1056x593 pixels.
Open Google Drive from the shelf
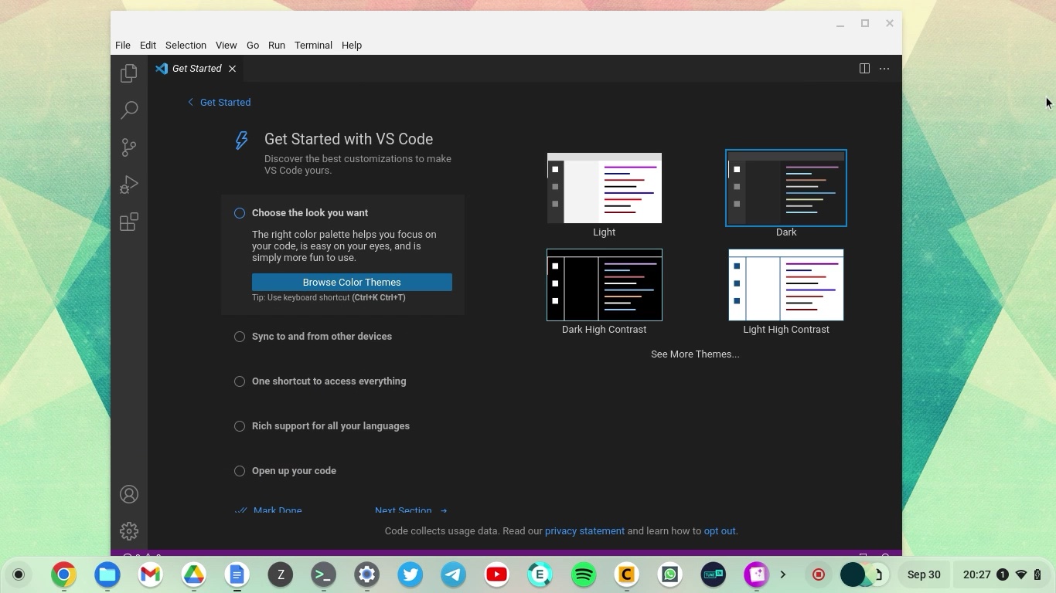tap(194, 574)
